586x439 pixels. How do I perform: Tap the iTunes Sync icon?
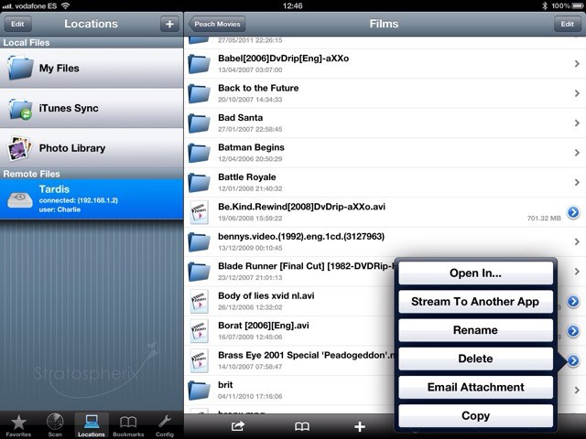(x=20, y=109)
